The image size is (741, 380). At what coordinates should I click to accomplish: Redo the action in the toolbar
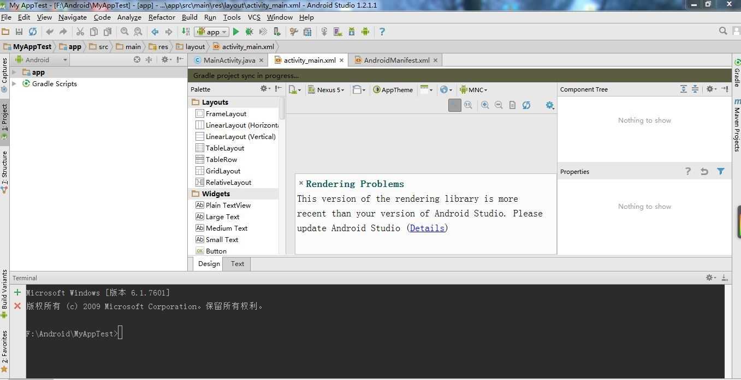coord(63,32)
